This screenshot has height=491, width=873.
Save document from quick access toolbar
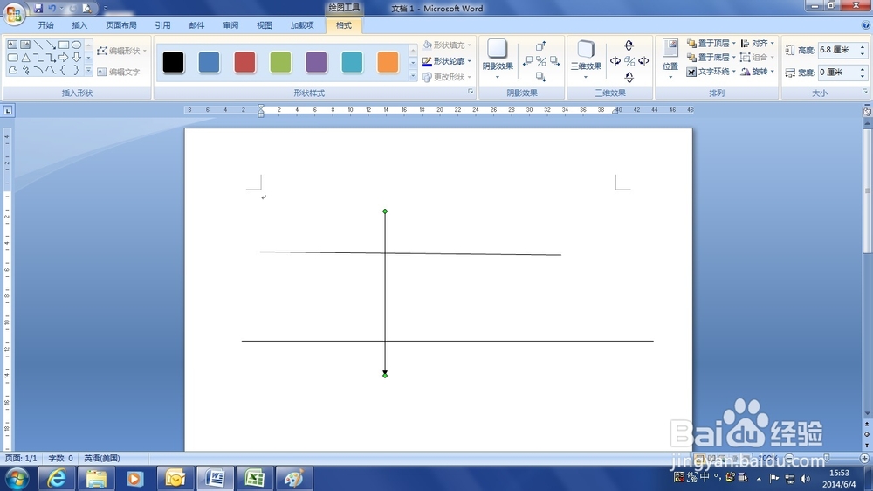(38, 9)
